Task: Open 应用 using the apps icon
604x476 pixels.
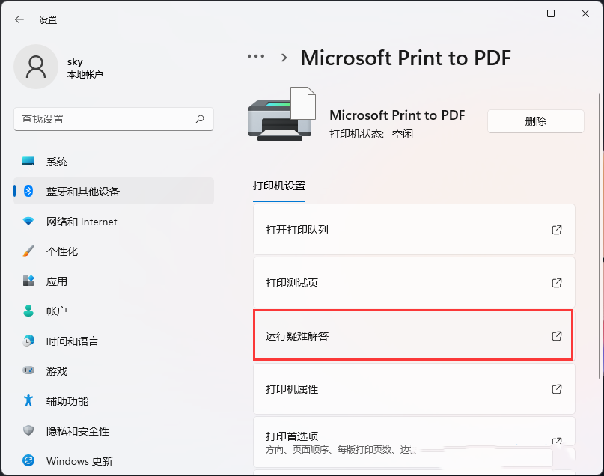Action: point(30,281)
